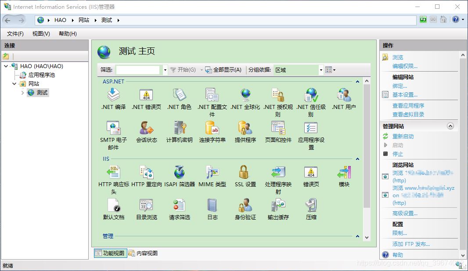
Task: Open the 会话状态 feature
Action: pos(146,132)
